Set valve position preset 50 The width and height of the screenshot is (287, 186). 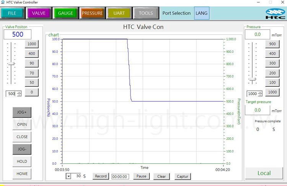pyautogui.click(x=32, y=83)
